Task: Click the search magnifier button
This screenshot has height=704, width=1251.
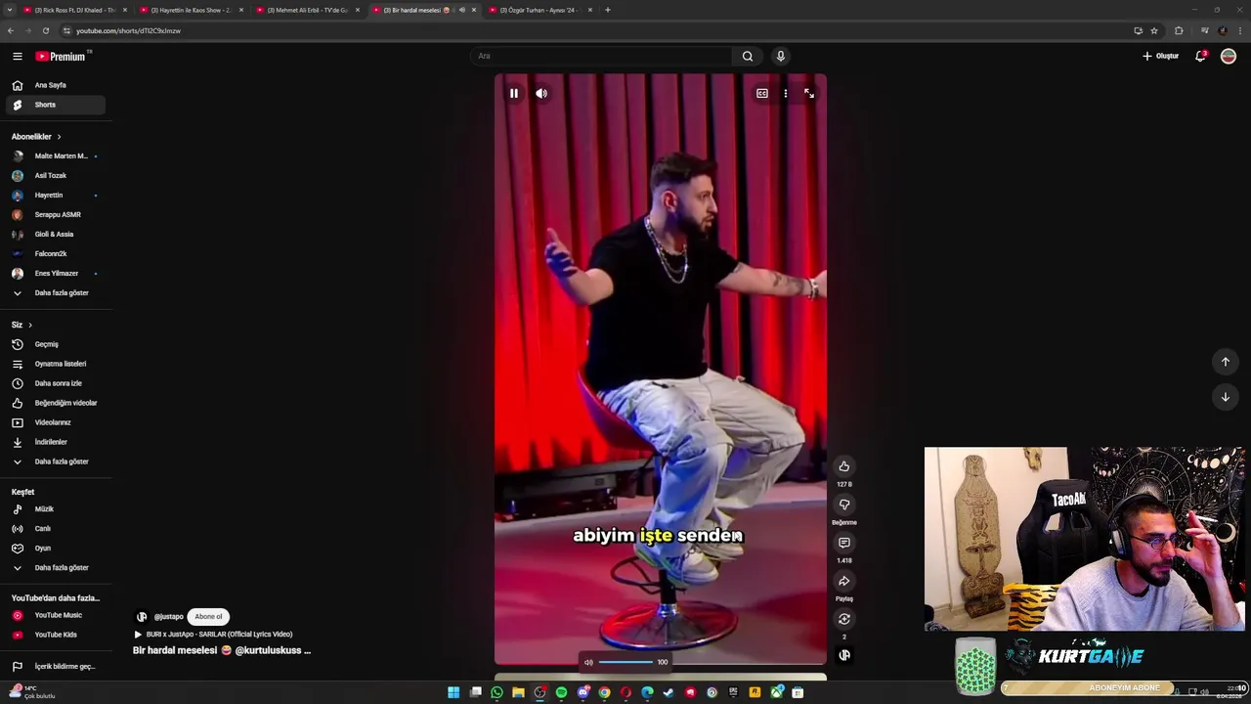Action: click(748, 56)
